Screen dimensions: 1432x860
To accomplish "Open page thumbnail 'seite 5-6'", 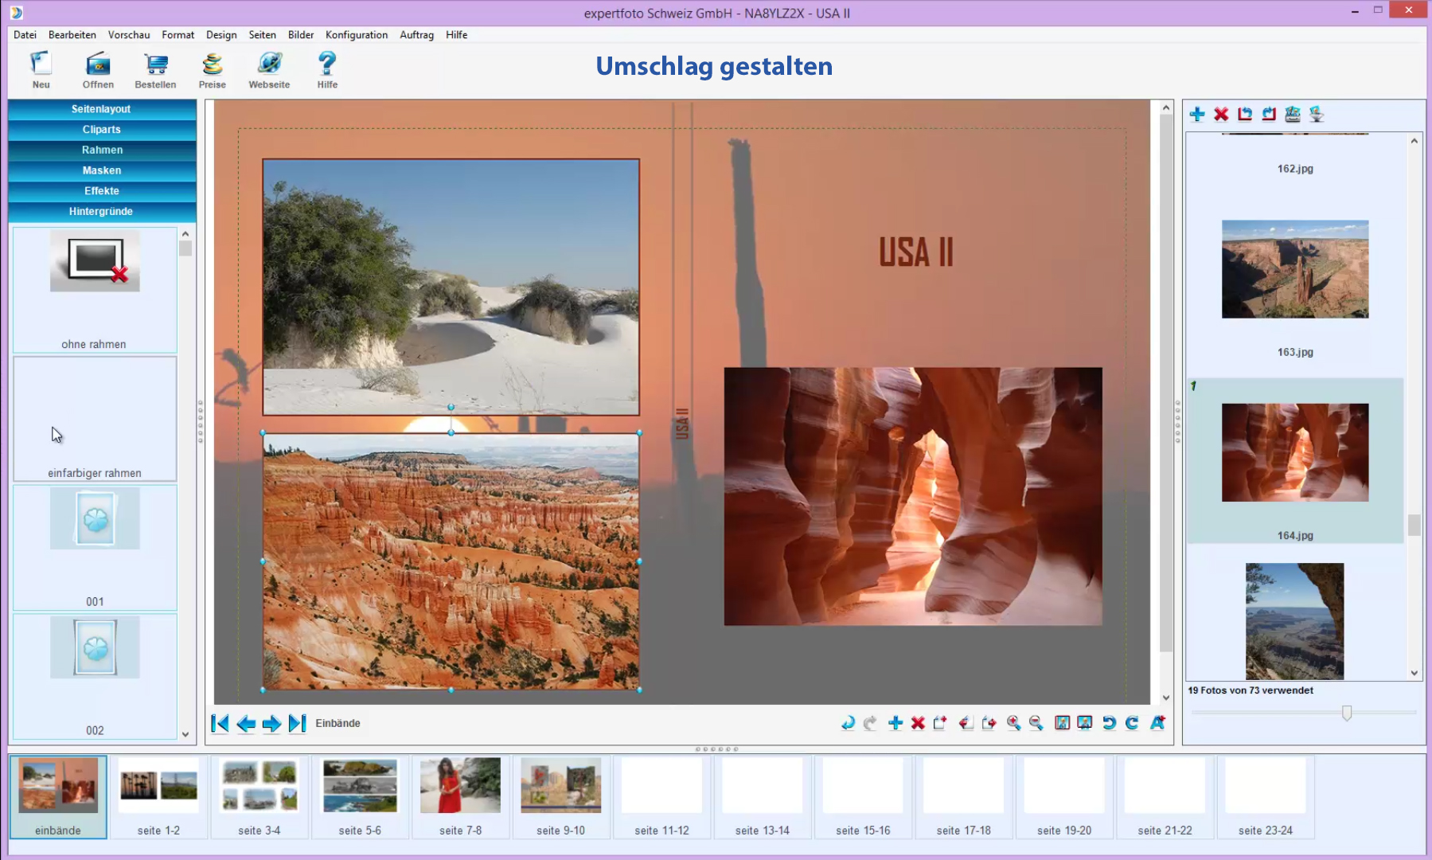I will [x=360, y=796].
